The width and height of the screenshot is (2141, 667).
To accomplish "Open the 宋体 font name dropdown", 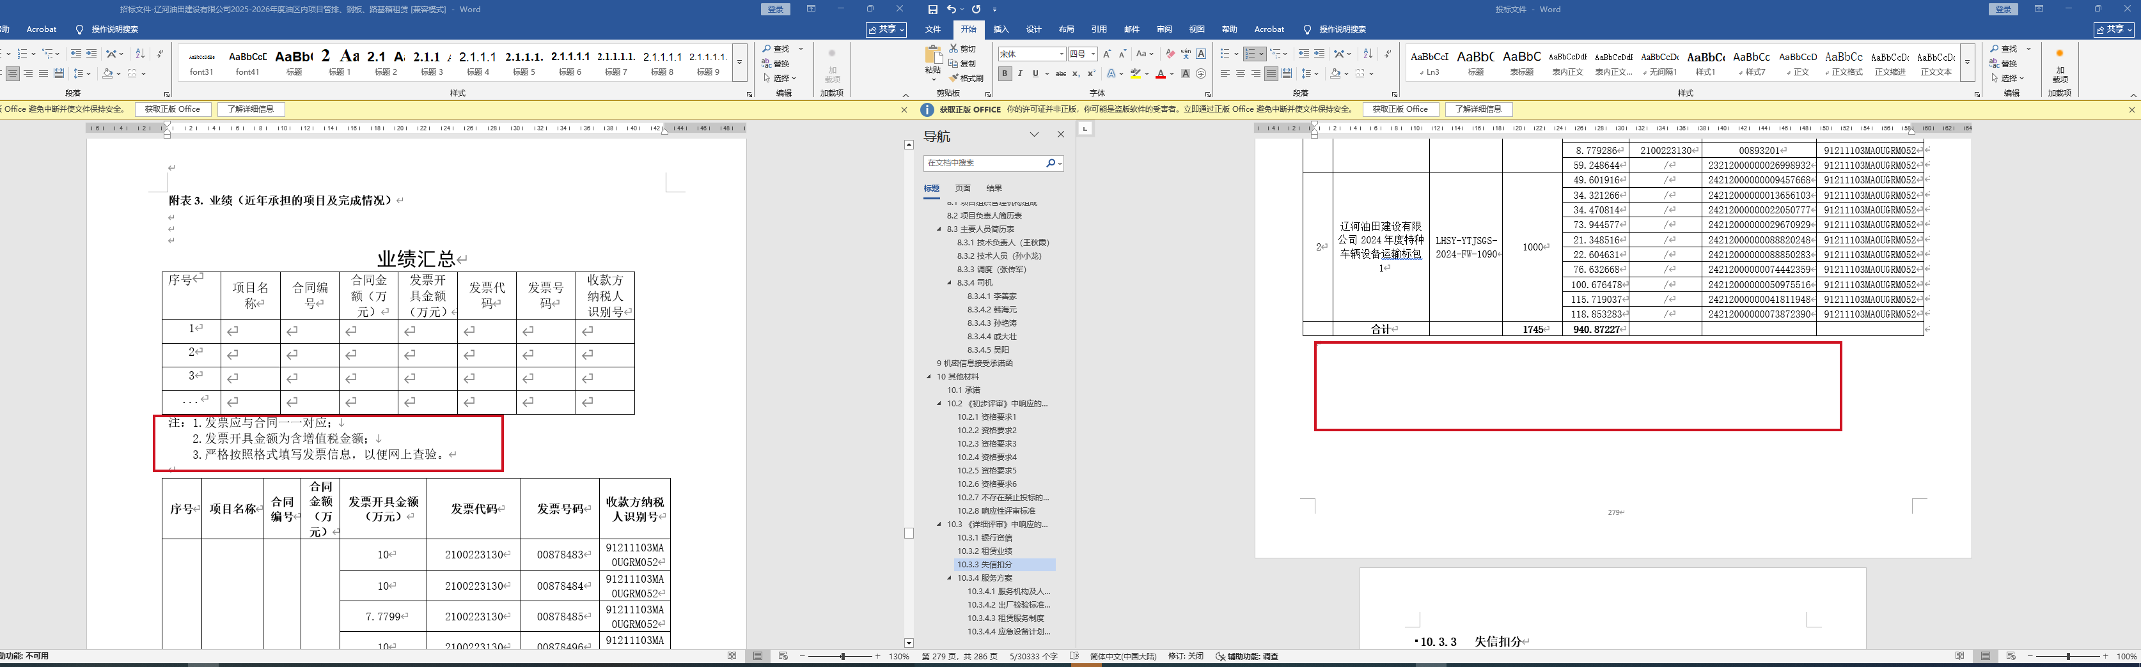I will coord(1062,54).
